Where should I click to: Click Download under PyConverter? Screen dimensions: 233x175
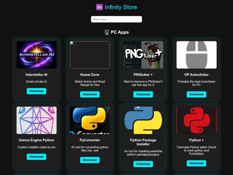tap(90, 160)
